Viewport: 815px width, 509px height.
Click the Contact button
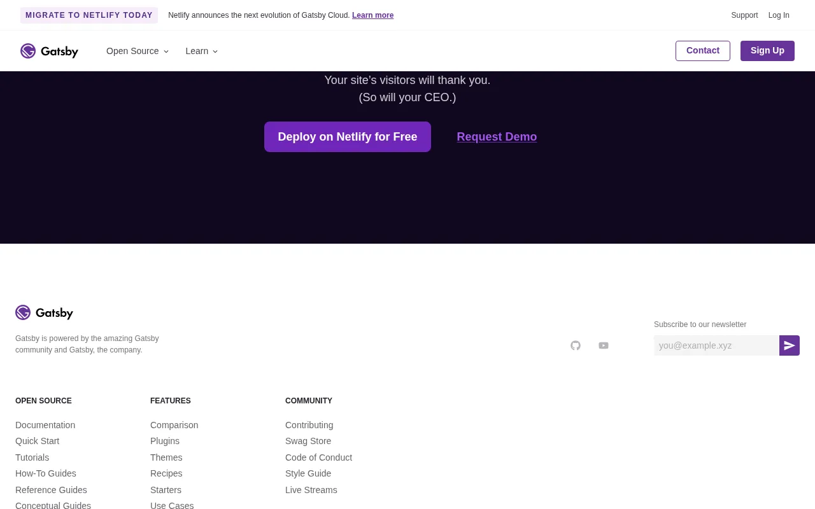703,51
